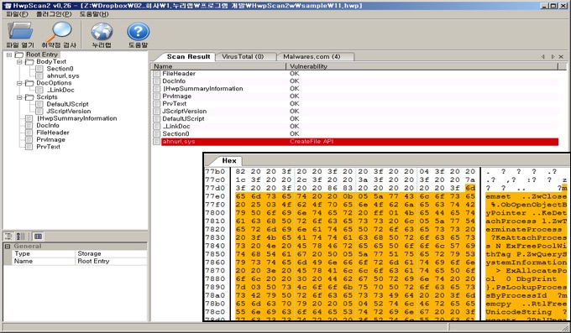The width and height of the screenshot is (571, 333).
Task: Click the property pages grid icon
Action: (38, 237)
